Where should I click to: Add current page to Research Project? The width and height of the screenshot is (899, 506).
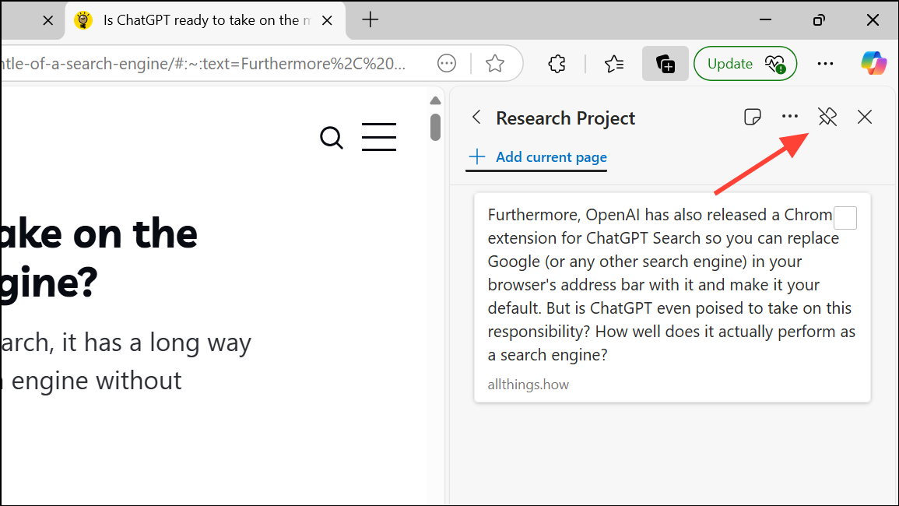click(x=538, y=157)
